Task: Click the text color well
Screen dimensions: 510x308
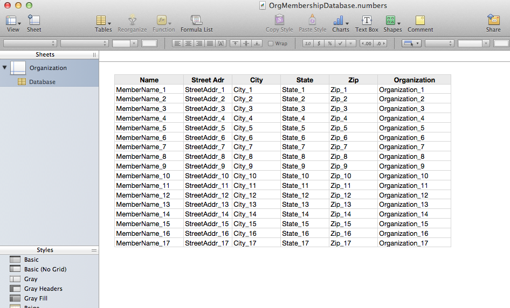Action: pyautogui.click(x=149, y=43)
